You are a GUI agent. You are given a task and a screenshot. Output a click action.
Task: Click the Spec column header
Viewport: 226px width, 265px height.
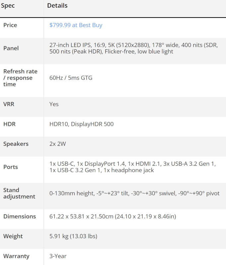point(8,6)
